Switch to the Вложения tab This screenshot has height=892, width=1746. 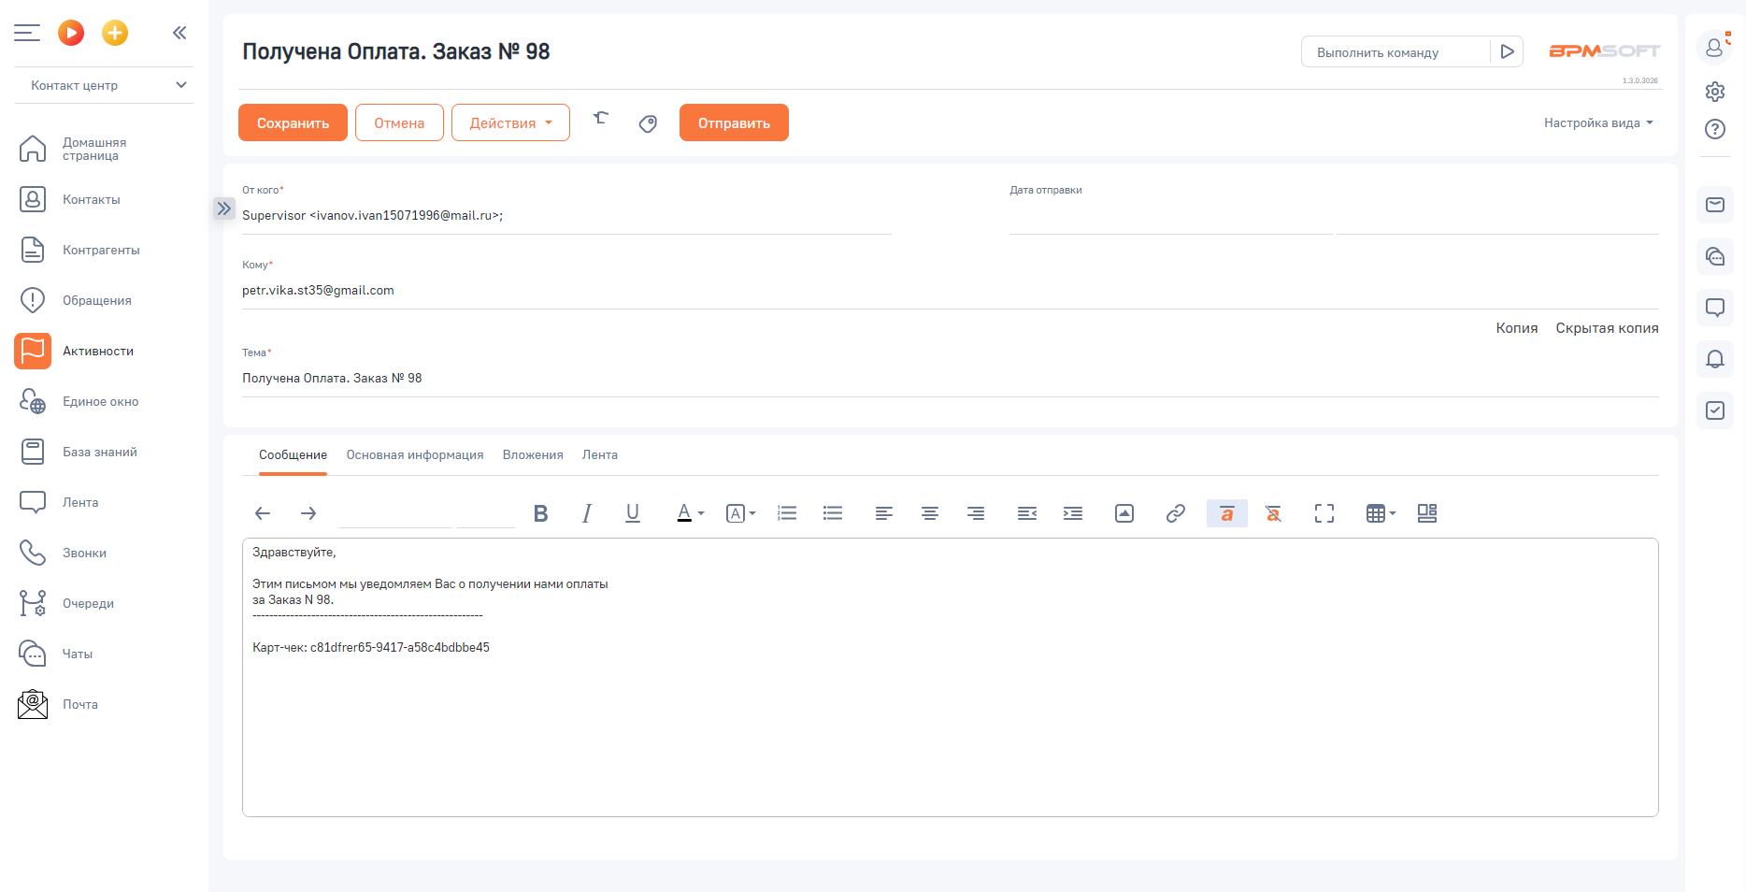[x=533, y=455]
